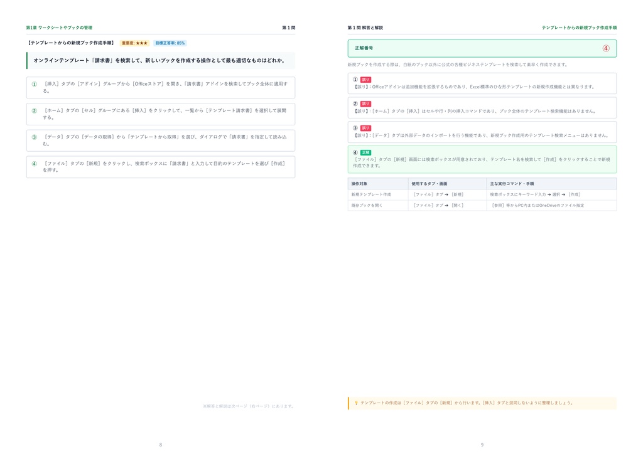Select answer choice ② about ［ホーム］タブの［セル］グループ
The image size is (643, 454).
[161, 113]
